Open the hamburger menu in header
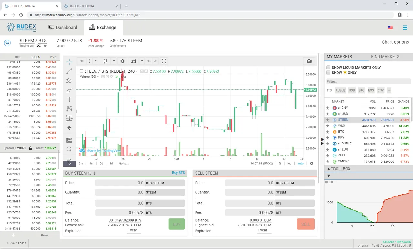The height and width of the screenshot is (249, 413). click(405, 28)
